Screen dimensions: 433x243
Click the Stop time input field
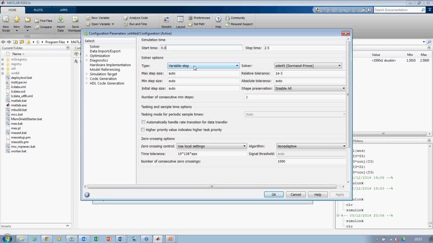(303, 48)
